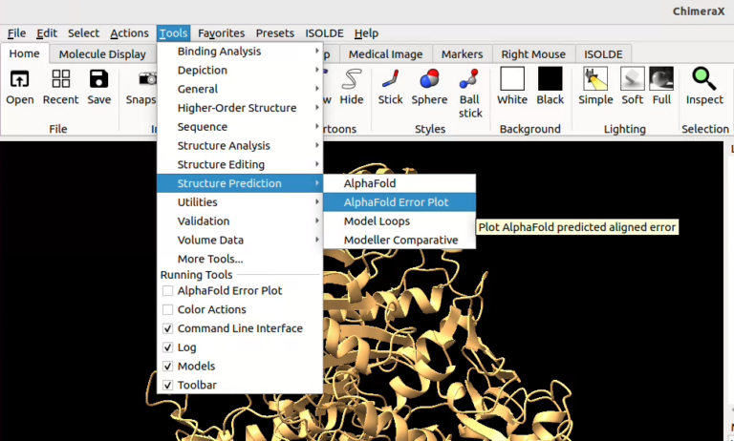Open the Actions menu
Viewport: 734px width, 441px height.
point(129,33)
